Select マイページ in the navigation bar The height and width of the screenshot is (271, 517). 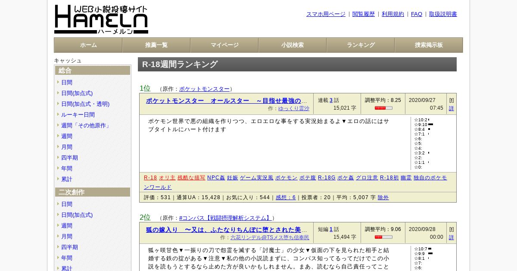[x=224, y=45]
